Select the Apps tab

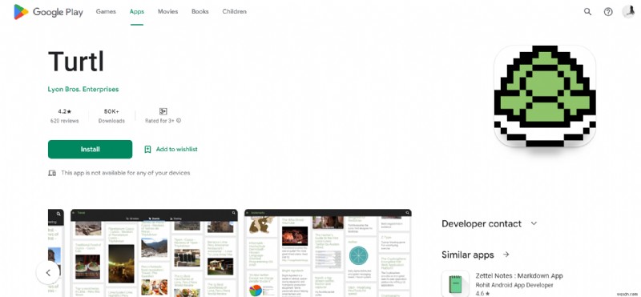coord(136,12)
